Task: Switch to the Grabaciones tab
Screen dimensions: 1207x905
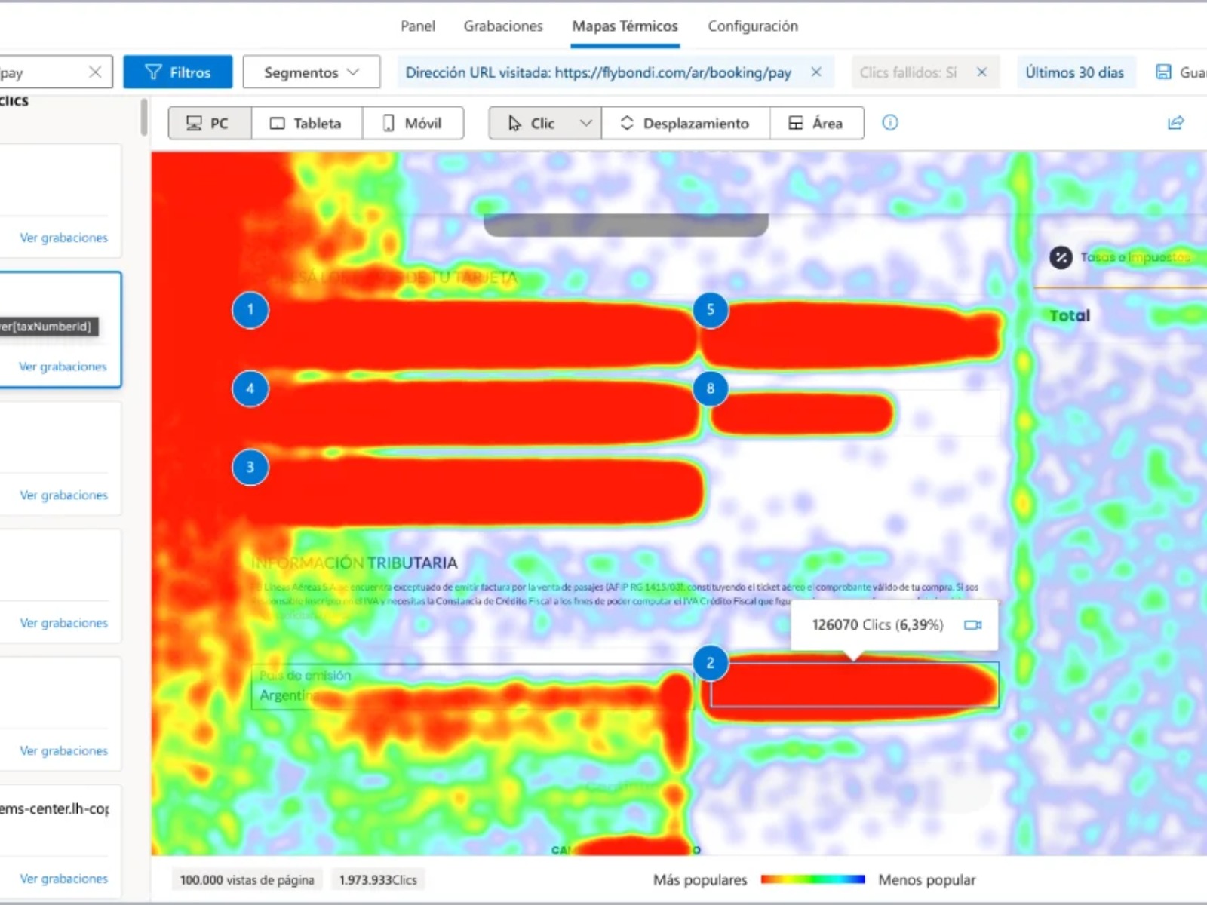Action: coord(503,26)
